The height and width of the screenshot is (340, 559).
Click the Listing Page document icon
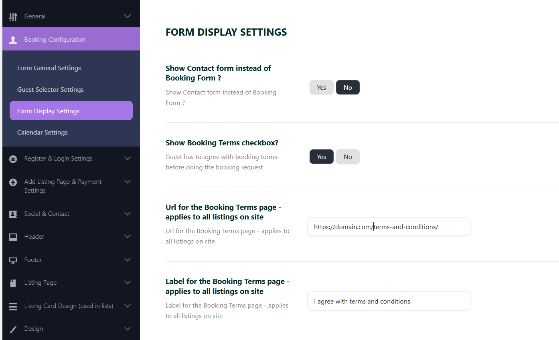coord(13,283)
